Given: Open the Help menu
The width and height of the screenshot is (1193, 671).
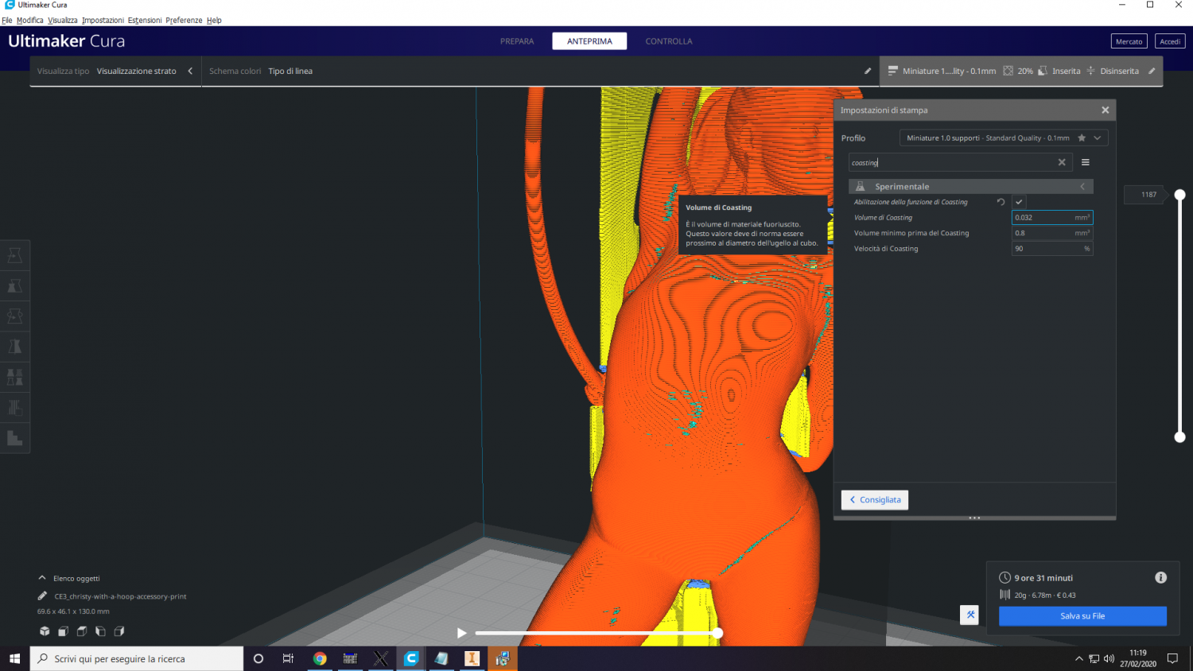Looking at the screenshot, I should pos(214,20).
